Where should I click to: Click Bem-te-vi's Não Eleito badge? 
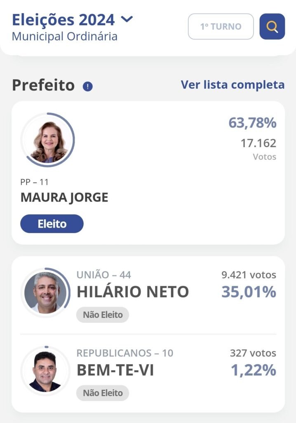103,393
